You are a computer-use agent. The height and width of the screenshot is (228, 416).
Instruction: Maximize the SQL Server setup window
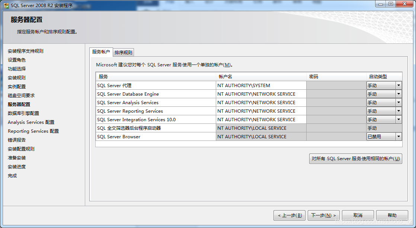[391, 4]
